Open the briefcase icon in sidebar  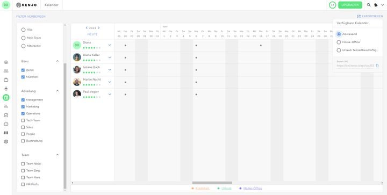pyautogui.click(x=6, y=80)
